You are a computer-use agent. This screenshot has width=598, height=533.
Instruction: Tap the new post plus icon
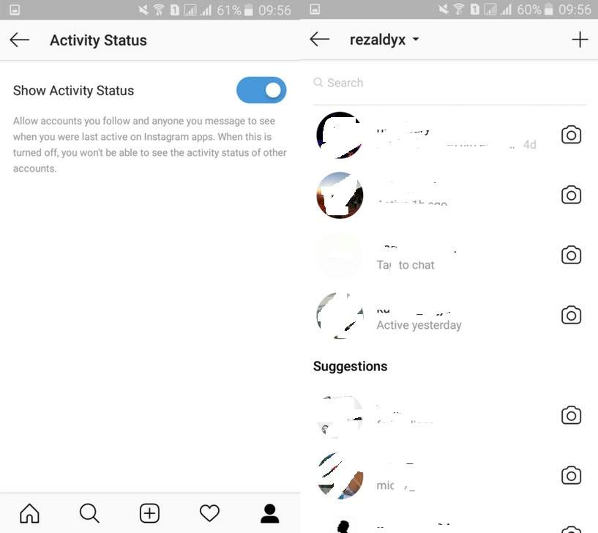coord(149,513)
